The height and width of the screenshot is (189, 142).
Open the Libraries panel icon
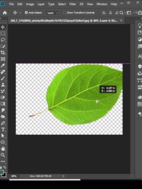tap(140, 33)
